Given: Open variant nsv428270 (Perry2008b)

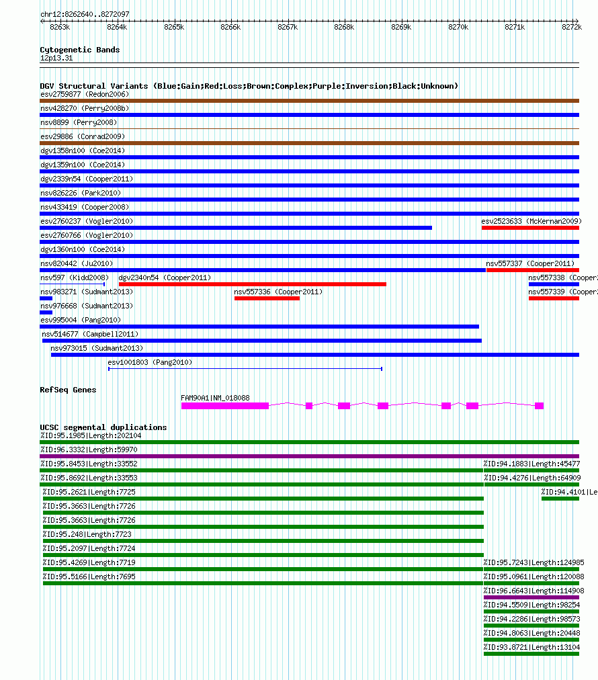Looking at the screenshot, I should tap(85, 108).
